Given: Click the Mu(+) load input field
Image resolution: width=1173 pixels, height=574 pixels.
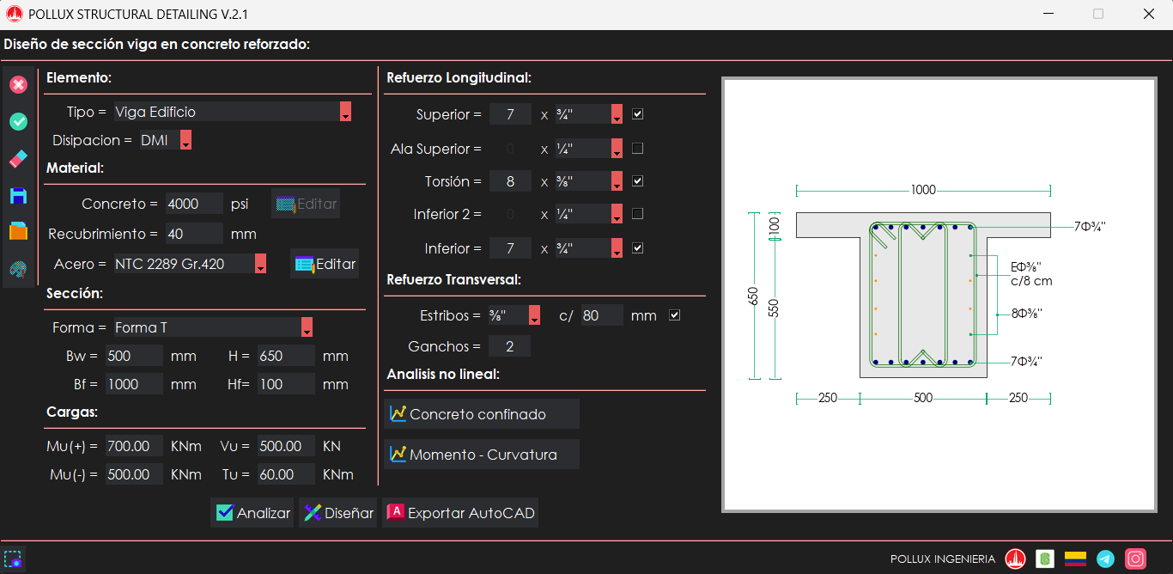Looking at the screenshot, I should click(x=134, y=446).
